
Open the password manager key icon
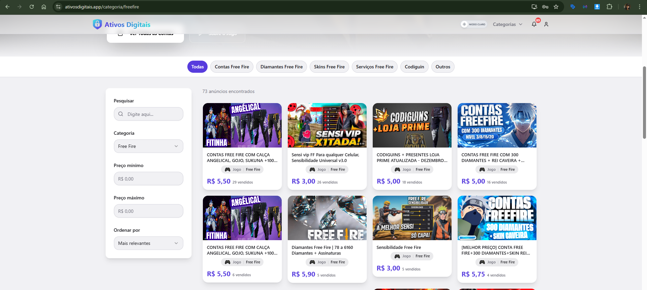click(545, 7)
